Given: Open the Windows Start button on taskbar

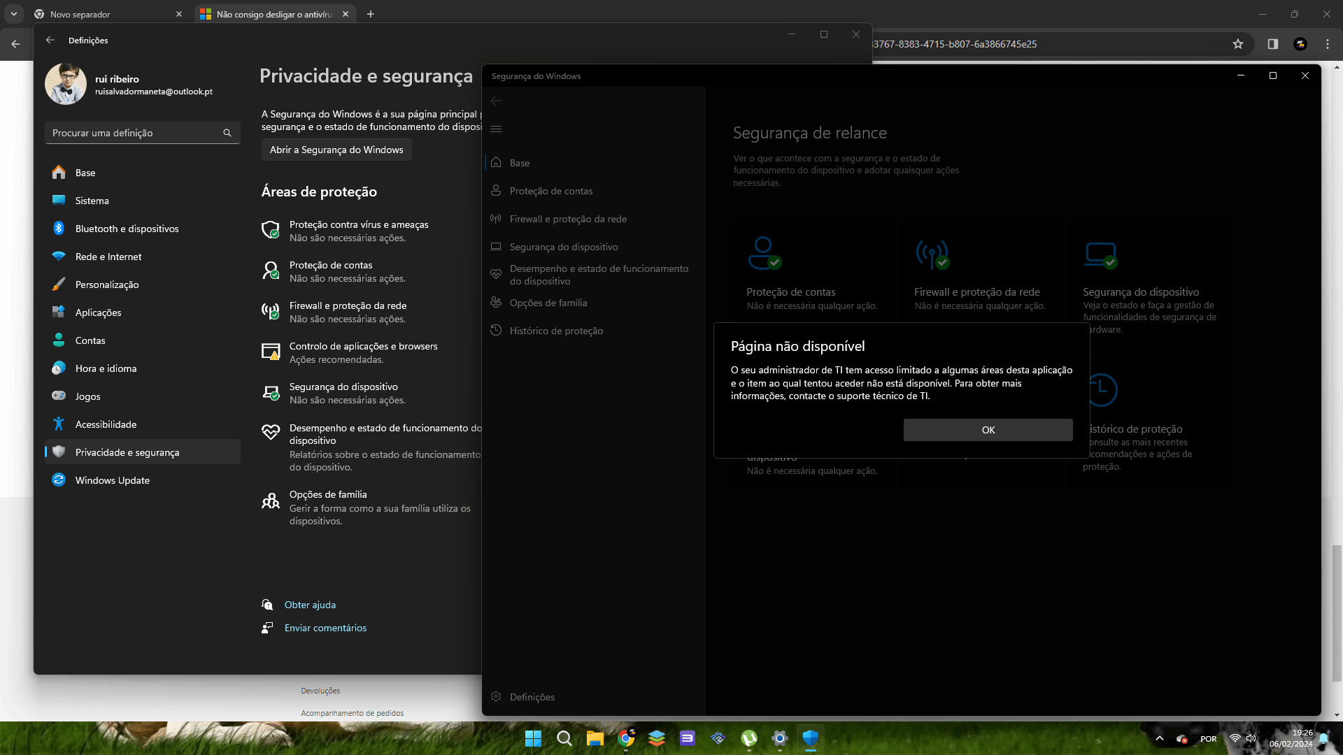Looking at the screenshot, I should click(533, 738).
